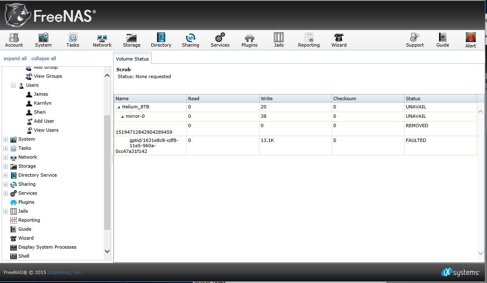Select the gptid/1631e8c8 FAULTED disk row
This screenshot has width=487, height=283.
(x=296, y=145)
